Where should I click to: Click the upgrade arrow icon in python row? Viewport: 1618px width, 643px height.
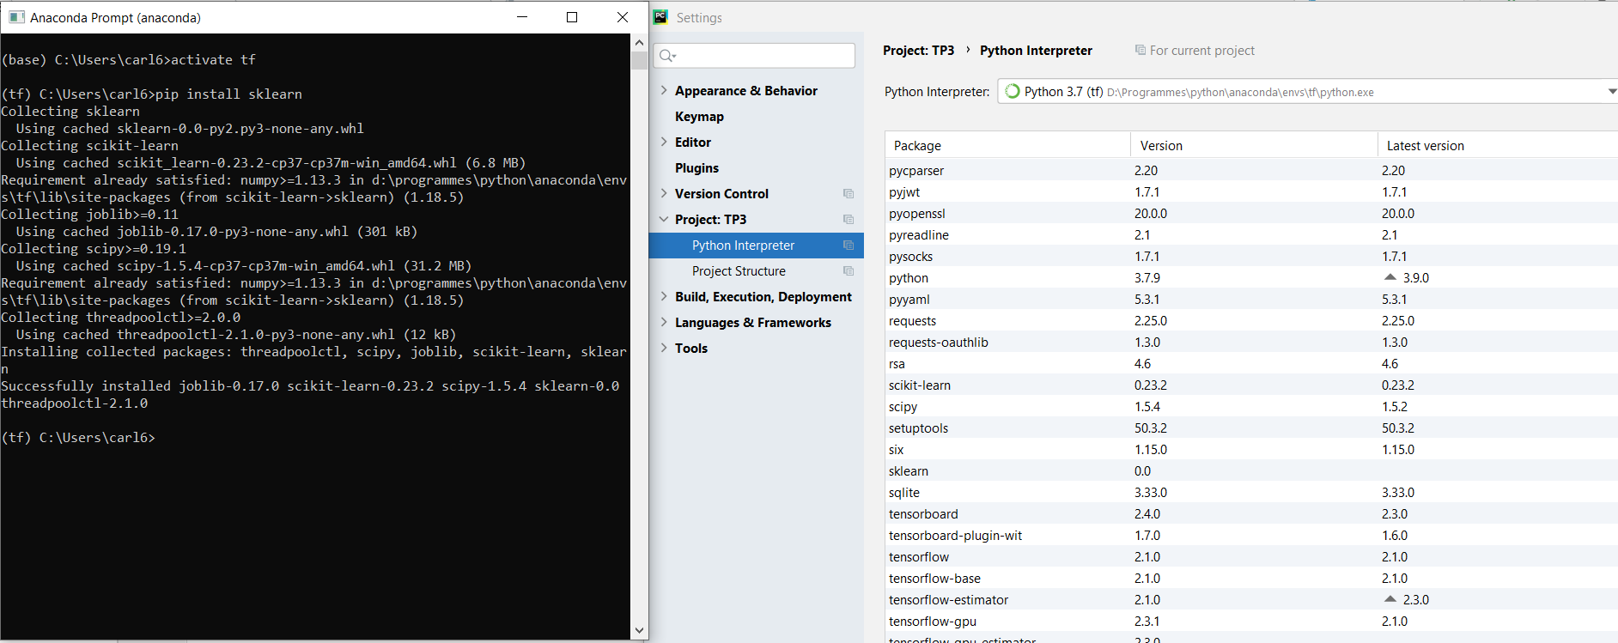pos(1390,277)
